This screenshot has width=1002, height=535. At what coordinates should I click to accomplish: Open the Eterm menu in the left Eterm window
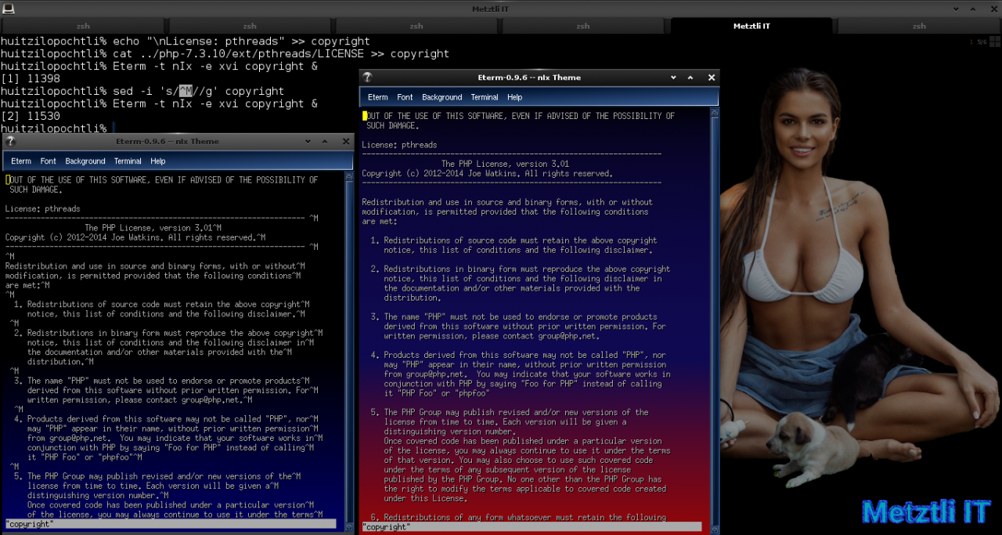[x=21, y=161]
